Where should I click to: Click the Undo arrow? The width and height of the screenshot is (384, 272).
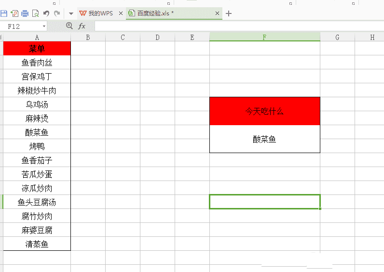coord(46,13)
